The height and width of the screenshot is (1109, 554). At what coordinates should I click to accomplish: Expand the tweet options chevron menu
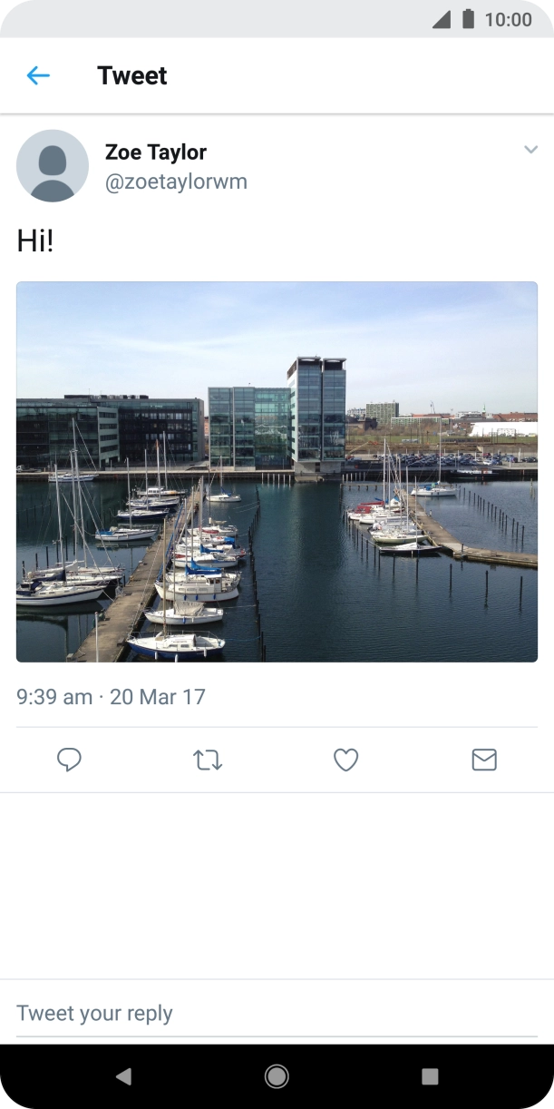530,150
